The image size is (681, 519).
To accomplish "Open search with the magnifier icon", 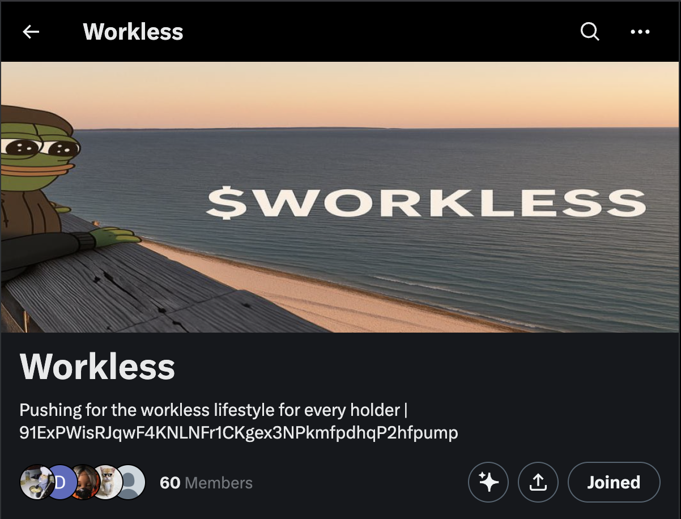I will (x=590, y=32).
